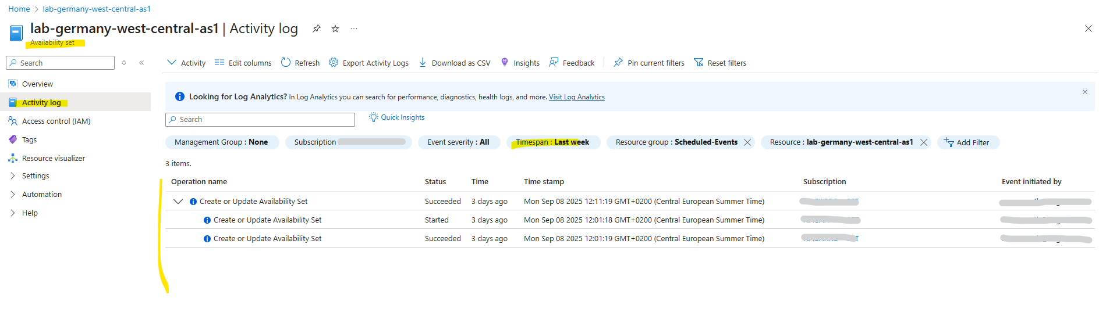Click the Add Filter button
The height and width of the screenshot is (312, 1106).
(x=969, y=142)
